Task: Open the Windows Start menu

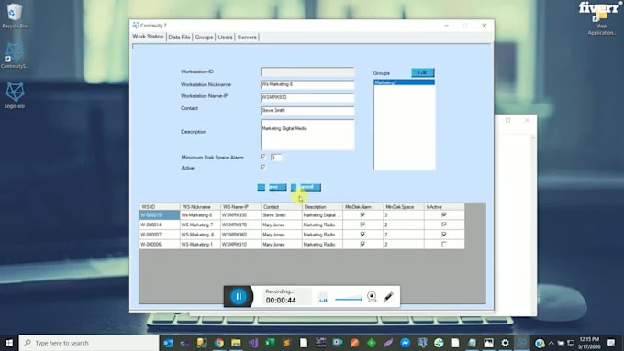Action: [9, 343]
